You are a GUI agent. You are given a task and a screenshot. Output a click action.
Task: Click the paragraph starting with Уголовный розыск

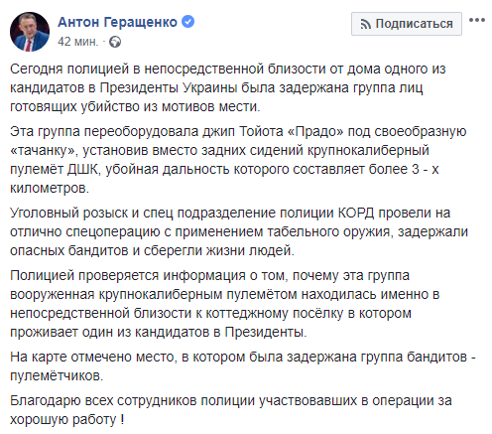tap(239, 231)
